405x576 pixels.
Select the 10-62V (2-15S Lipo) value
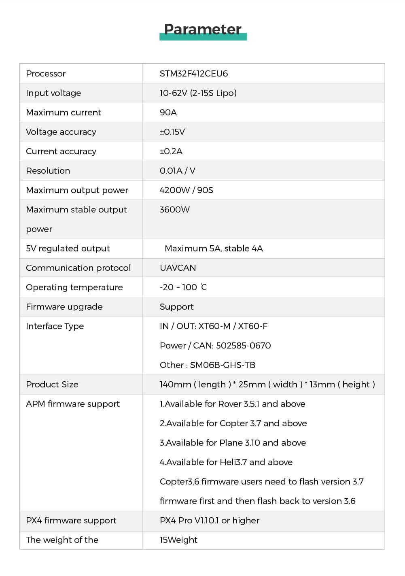coord(198,93)
